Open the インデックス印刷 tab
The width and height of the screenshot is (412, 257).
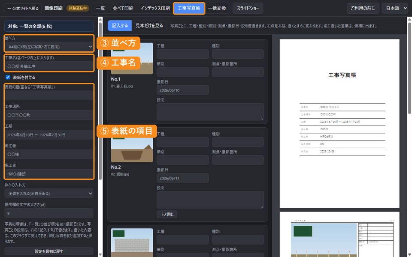click(x=155, y=9)
